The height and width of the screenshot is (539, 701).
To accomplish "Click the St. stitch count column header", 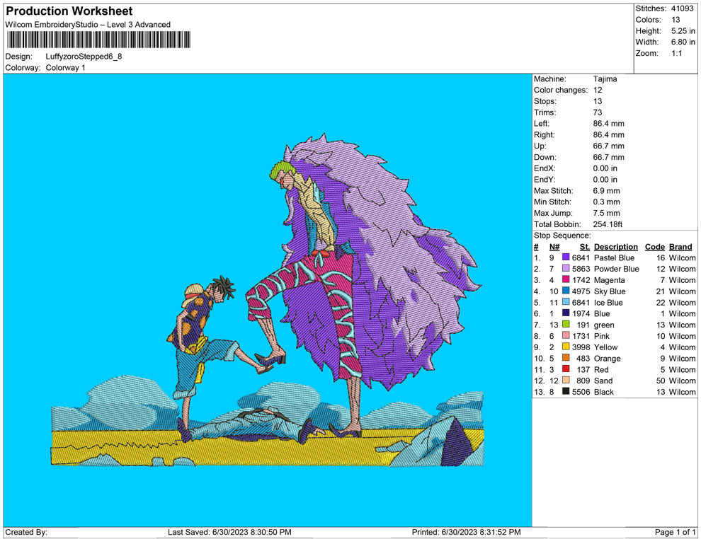I will coord(584,247).
